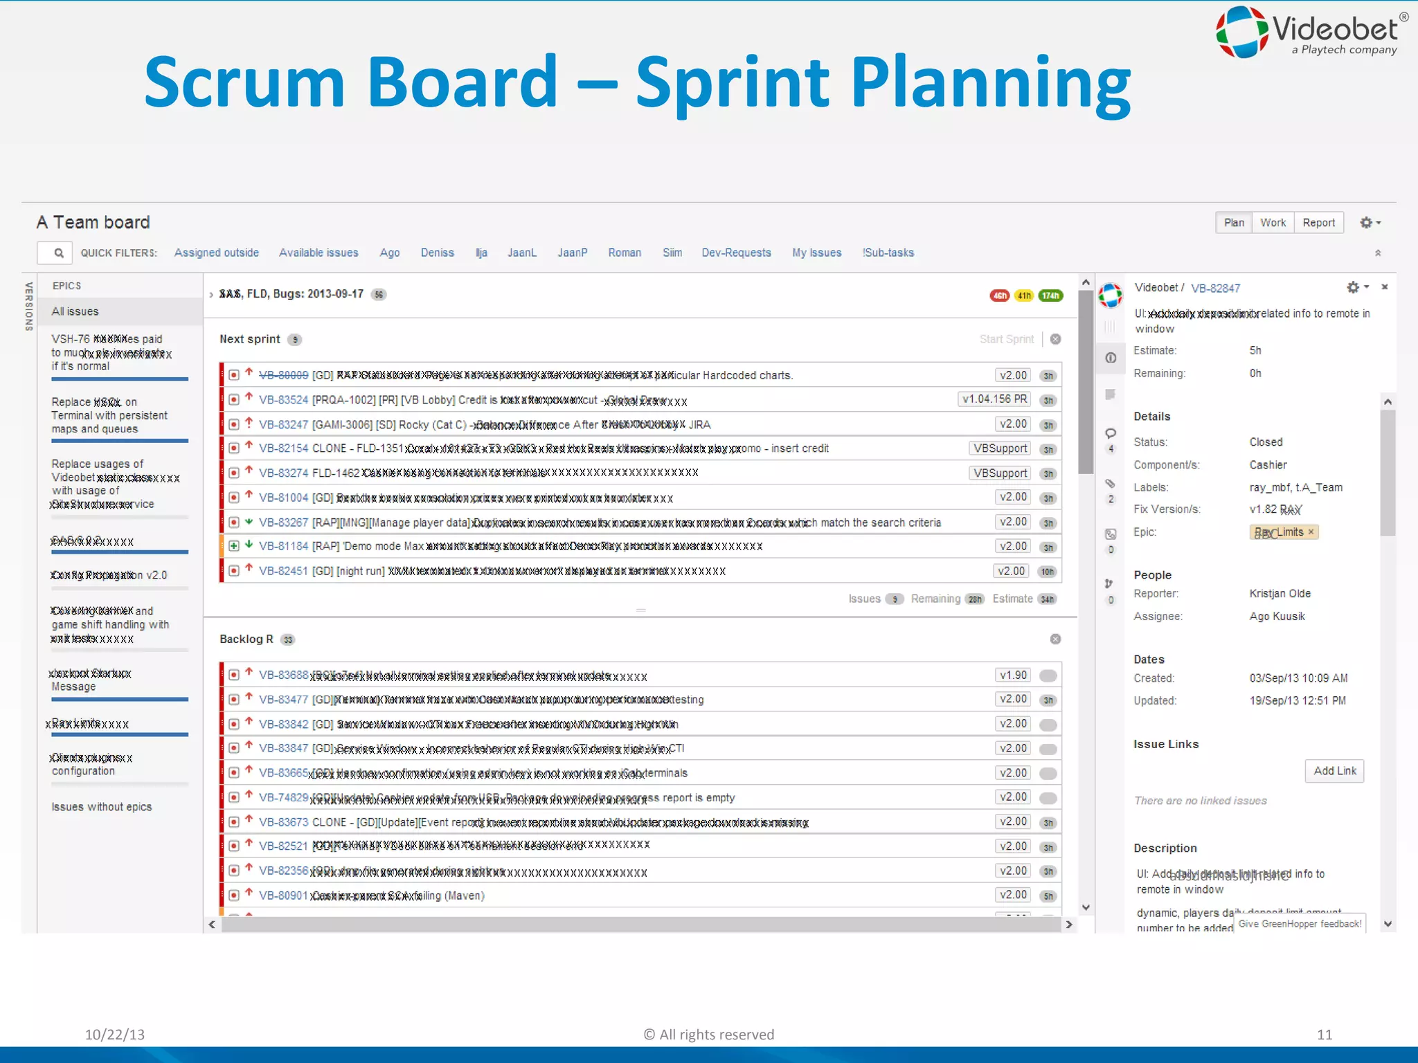Viewport: 1418px width, 1063px height.
Task: Open issue VB-83247
Action: pyautogui.click(x=283, y=424)
